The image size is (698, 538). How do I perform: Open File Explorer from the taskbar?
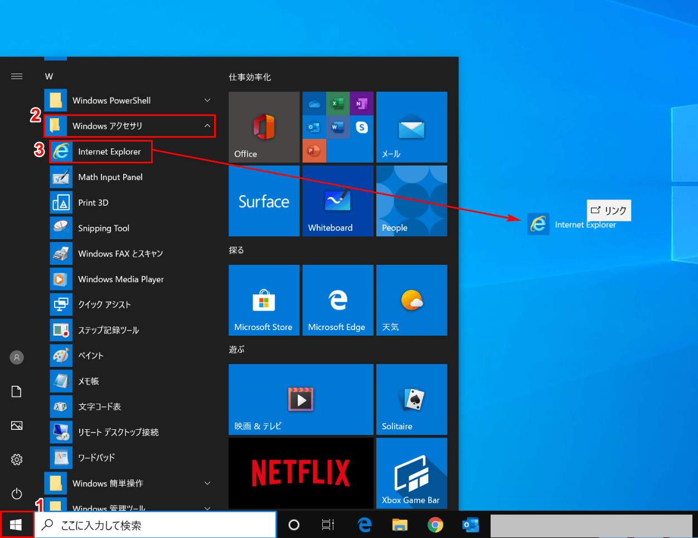[400, 525]
